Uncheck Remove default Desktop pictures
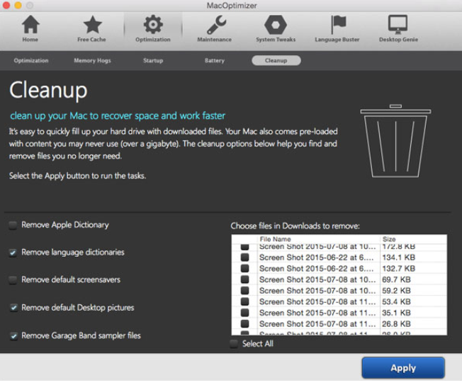The height and width of the screenshot is (385, 462). pyautogui.click(x=13, y=309)
